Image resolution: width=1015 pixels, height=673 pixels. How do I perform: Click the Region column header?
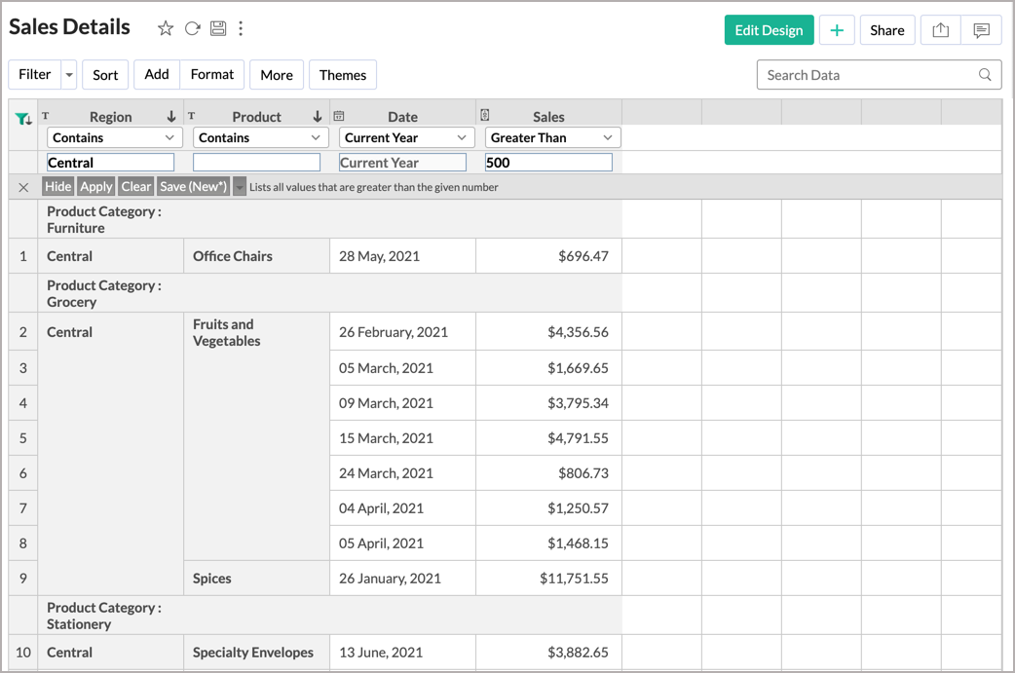(111, 117)
